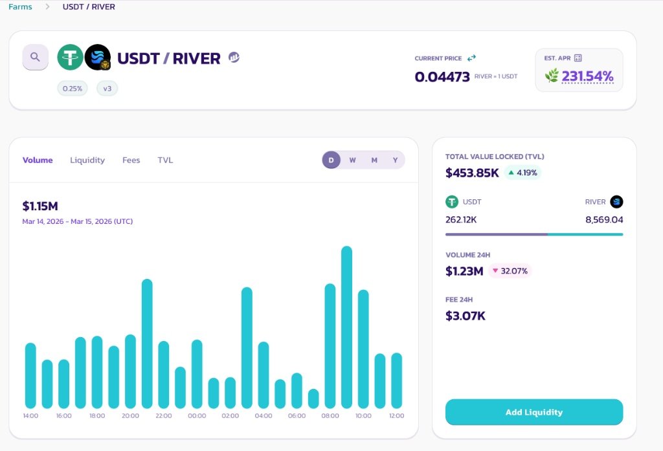The image size is (663, 451).
Task: Click the small RIVER icon in TVL panel
Action: coord(616,202)
